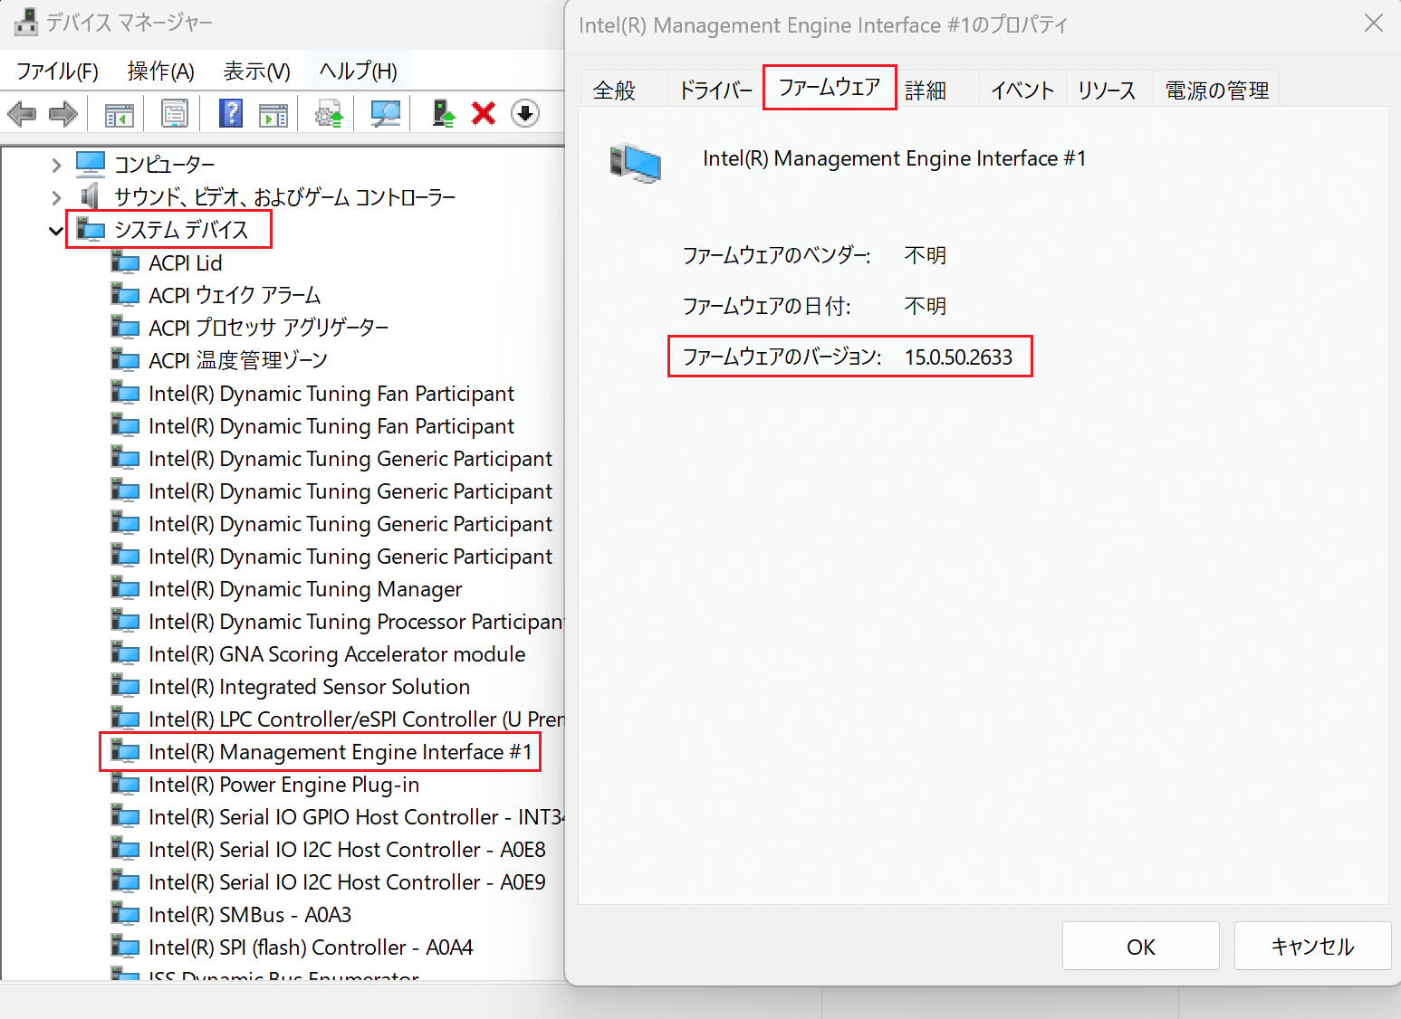Select ACPI ウェイク アラーム in tree
1401x1019 pixels.
(235, 295)
